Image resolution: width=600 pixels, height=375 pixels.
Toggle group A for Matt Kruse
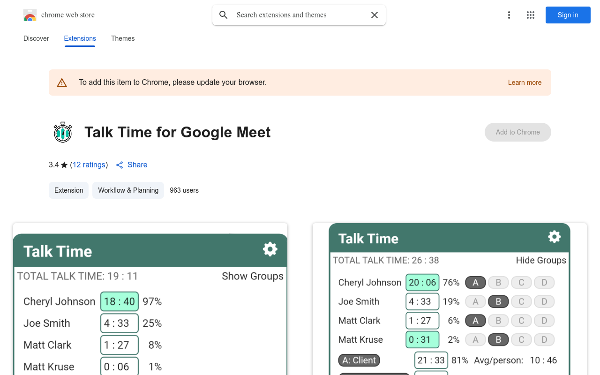(x=475, y=340)
